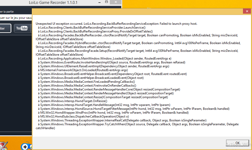Click the BroadcastEventHelper.BroadcastLoadedEvent stack line
252x150 pixels.
tap(91, 78)
